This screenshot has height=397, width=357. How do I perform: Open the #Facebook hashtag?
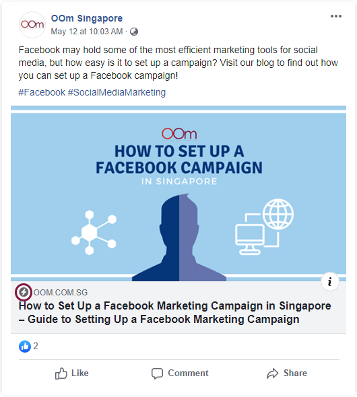42,92
